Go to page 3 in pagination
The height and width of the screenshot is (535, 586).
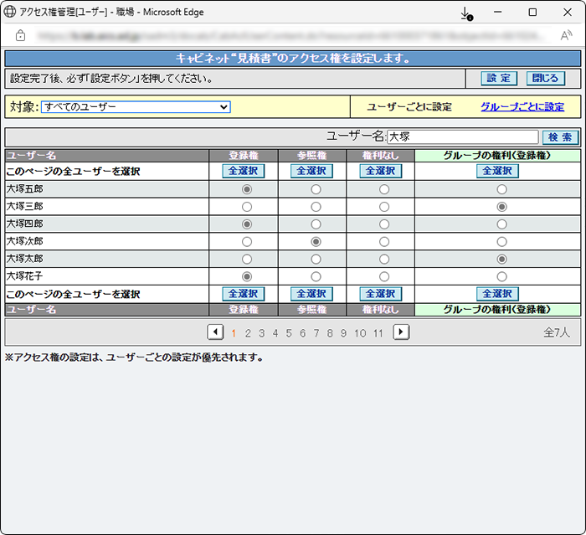tap(261, 333)
